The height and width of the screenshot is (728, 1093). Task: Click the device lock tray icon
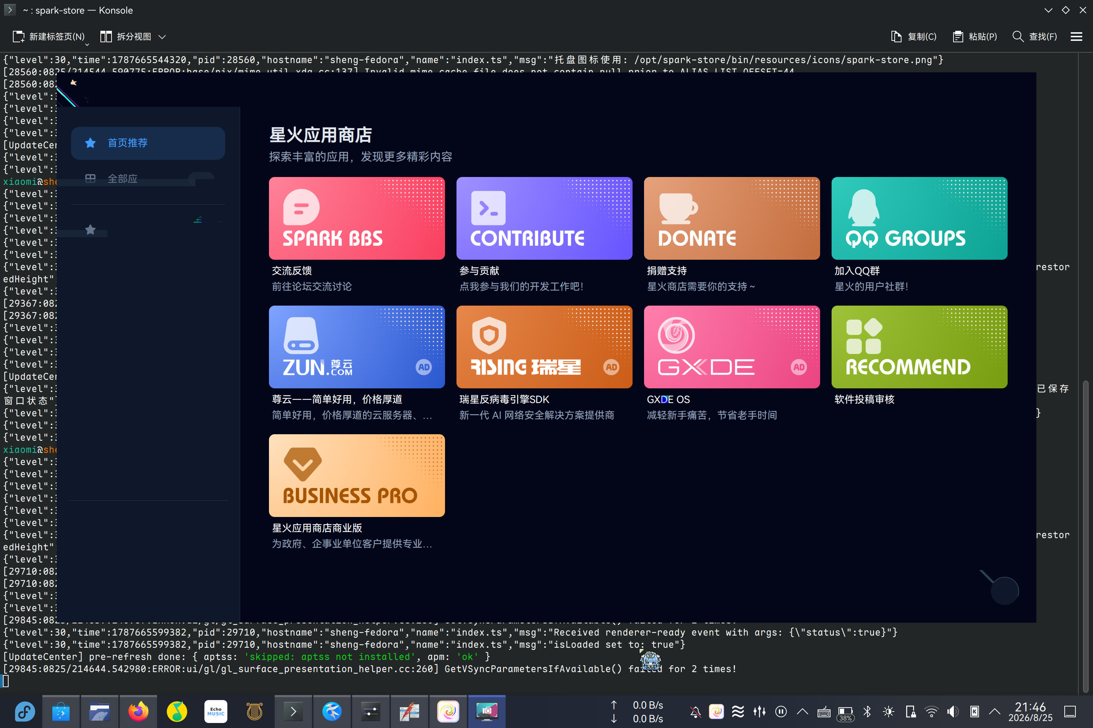(x=910, y=711)
